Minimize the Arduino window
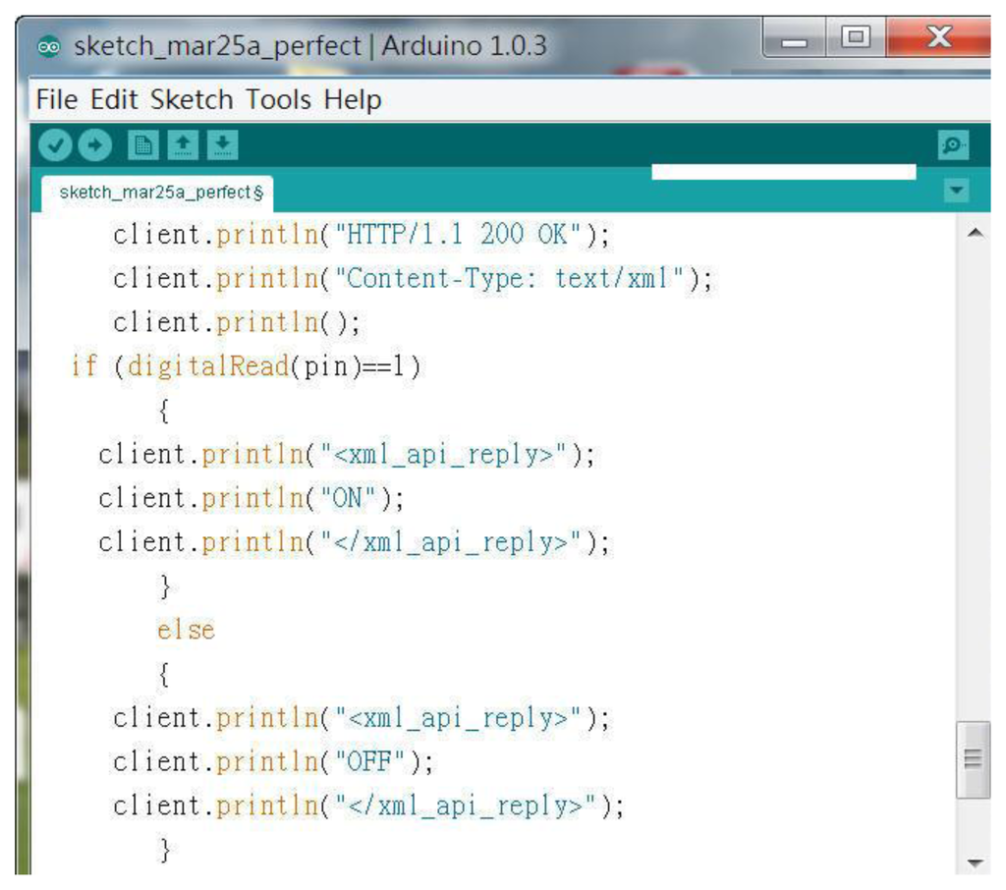1006x890 pixels. click(x=794, y=38)
